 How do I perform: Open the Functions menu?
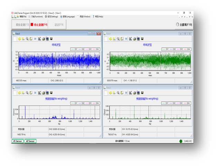[37, 16]
